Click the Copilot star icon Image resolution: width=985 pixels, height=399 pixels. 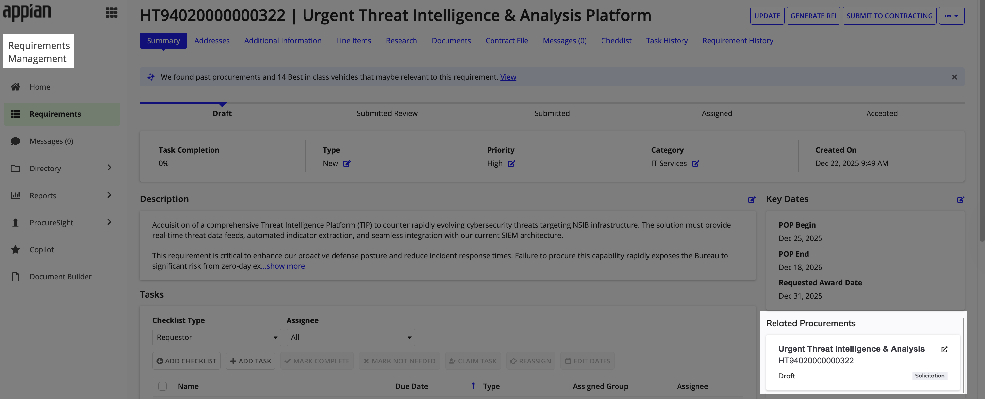tap(15, 250)
